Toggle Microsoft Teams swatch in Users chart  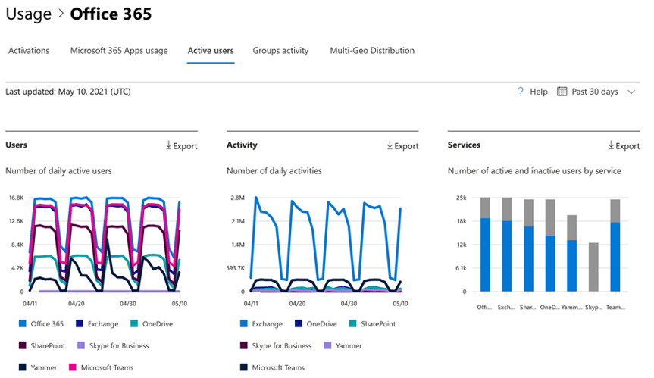tap(73, 367)
